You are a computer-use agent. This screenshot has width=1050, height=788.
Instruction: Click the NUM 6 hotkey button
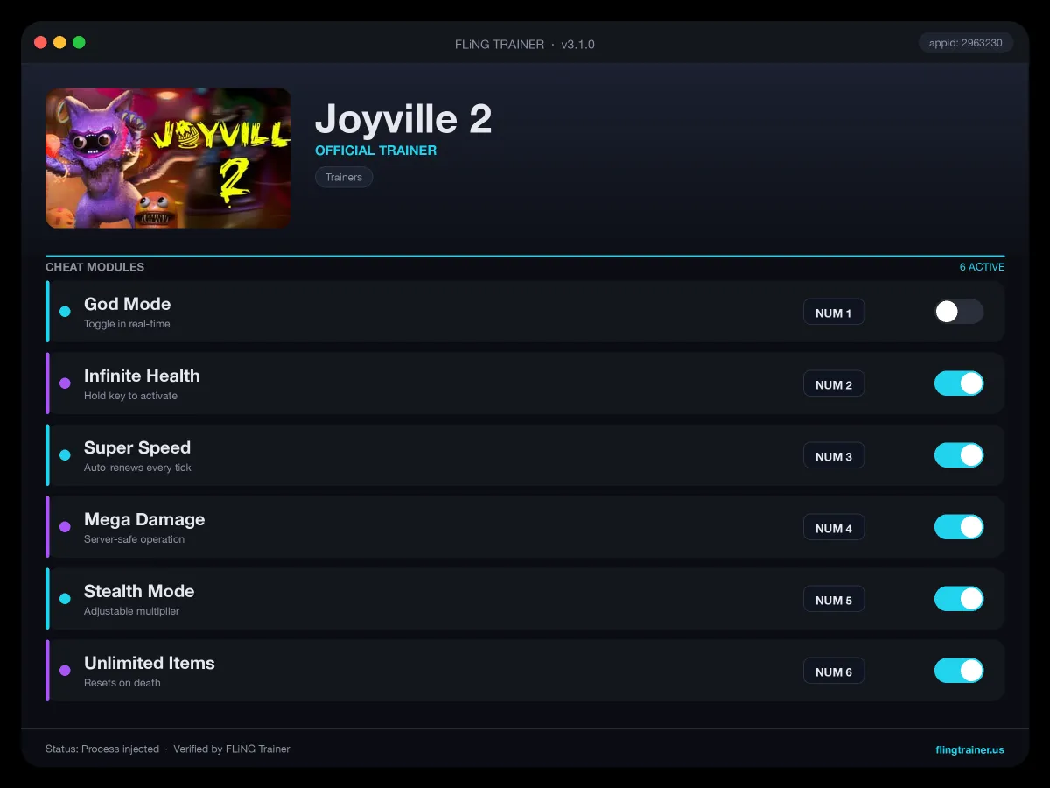(834, 672)
